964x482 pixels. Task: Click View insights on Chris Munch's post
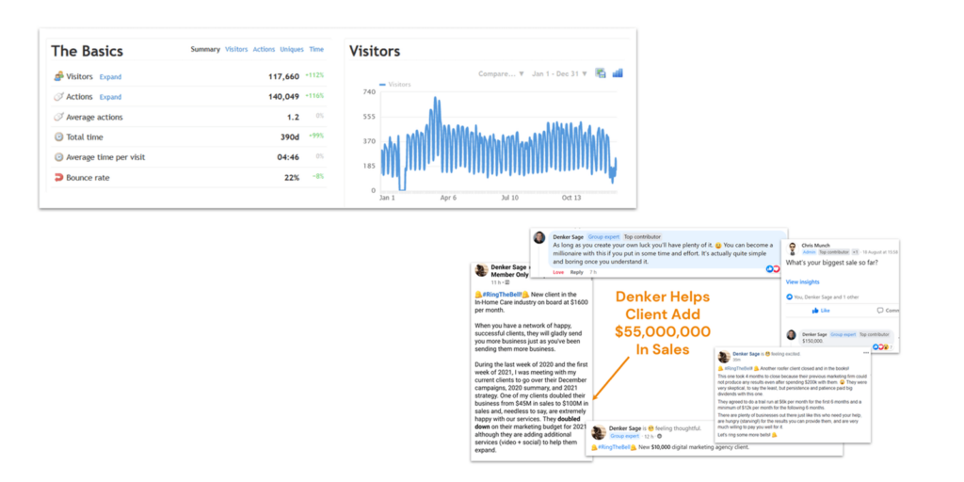coord(802,281)
